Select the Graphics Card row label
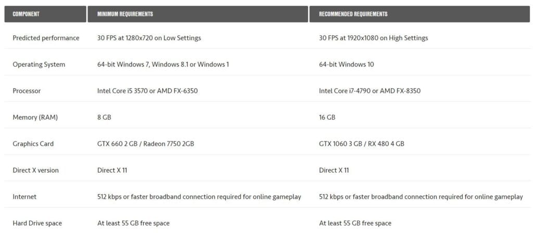 pos(33,144)
